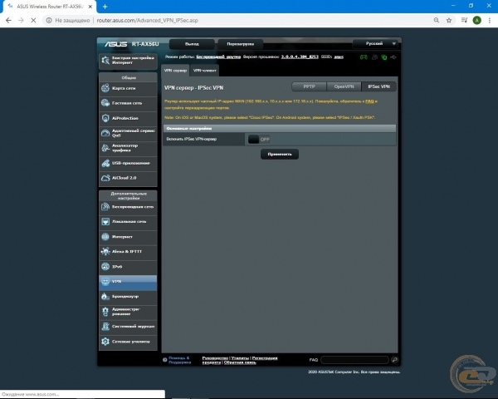Click the Основные настройки section header
498x399 pixels.
pyautogui.click(x=280, y=129)
